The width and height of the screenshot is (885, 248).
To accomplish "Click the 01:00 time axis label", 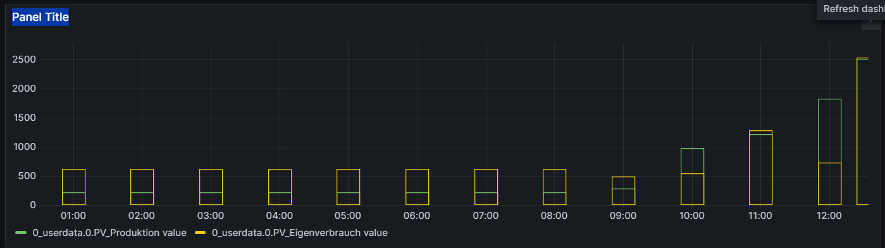I will coord(73,216).
